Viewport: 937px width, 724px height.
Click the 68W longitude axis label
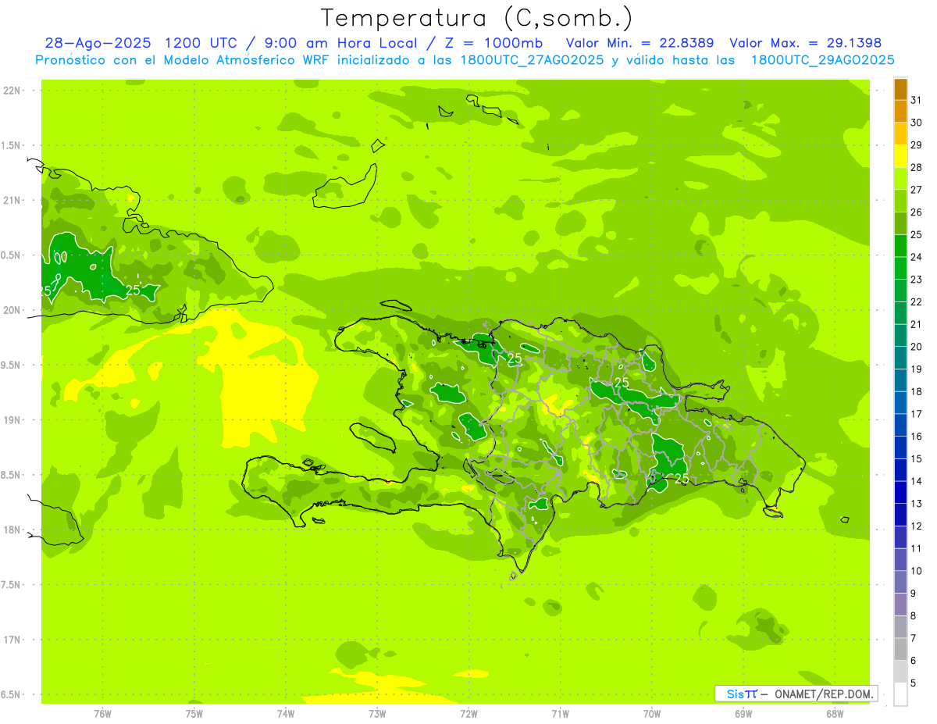[835, 713]
